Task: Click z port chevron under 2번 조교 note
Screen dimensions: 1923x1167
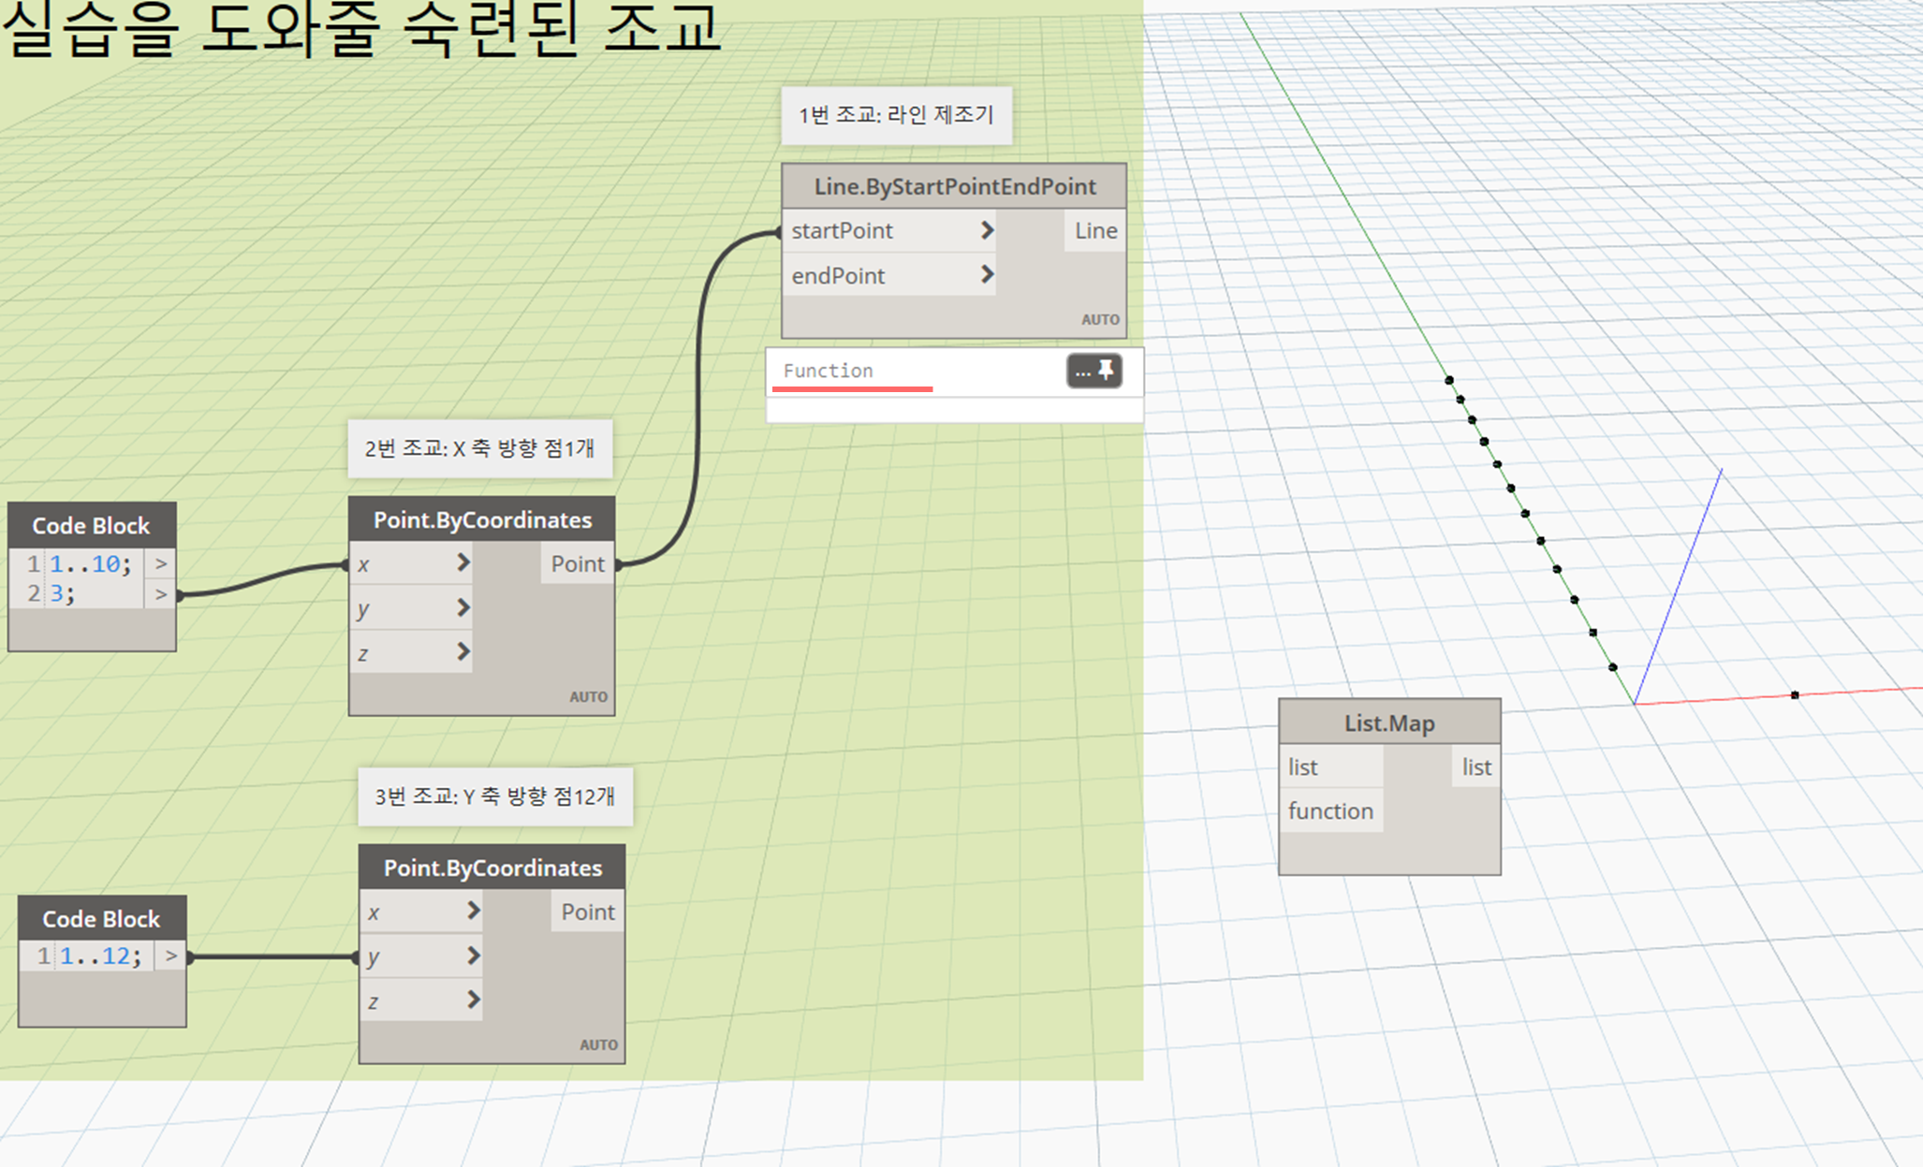Action: coord(462,651)
